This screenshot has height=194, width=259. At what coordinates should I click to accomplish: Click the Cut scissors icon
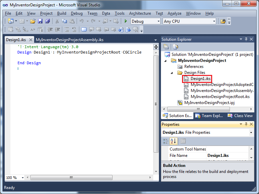pyautogui.click(x=57, y=21)
